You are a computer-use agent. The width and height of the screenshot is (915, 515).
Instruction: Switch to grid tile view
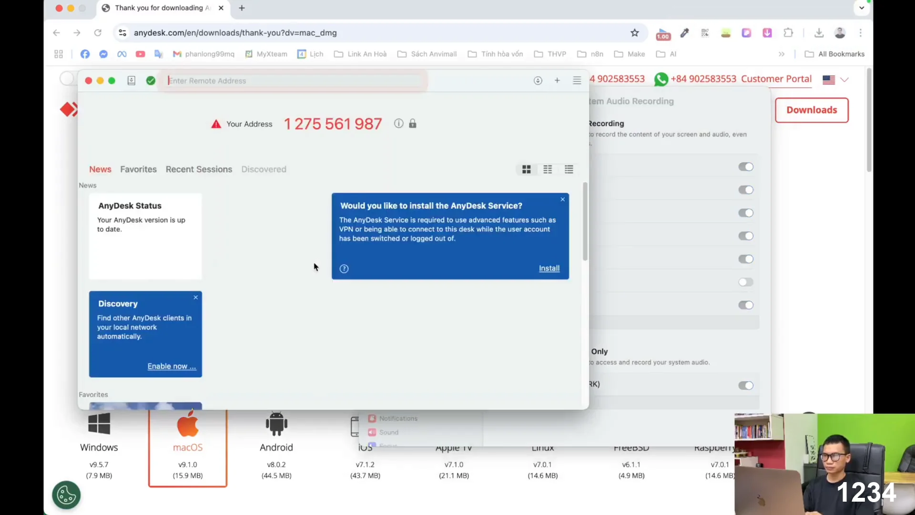(527, 169)
